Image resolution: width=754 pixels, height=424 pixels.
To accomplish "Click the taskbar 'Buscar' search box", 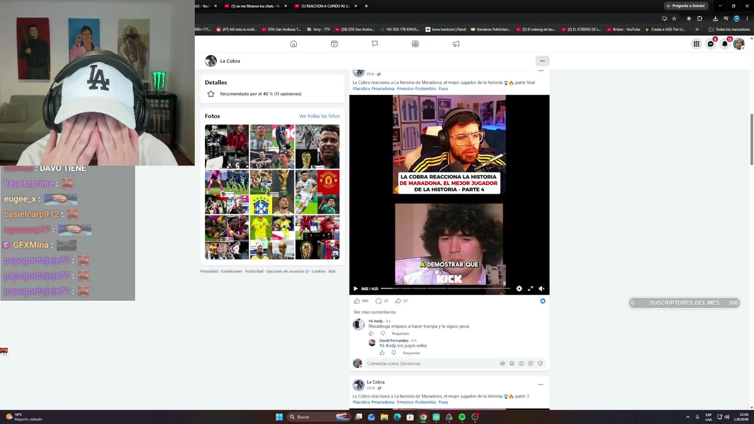I will click(x=320, y=417).
